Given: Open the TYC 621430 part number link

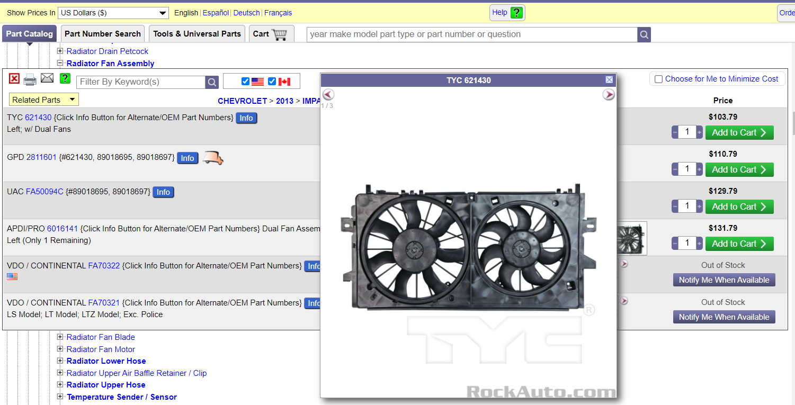Looking at the screenshot, I should pos(38,118).
